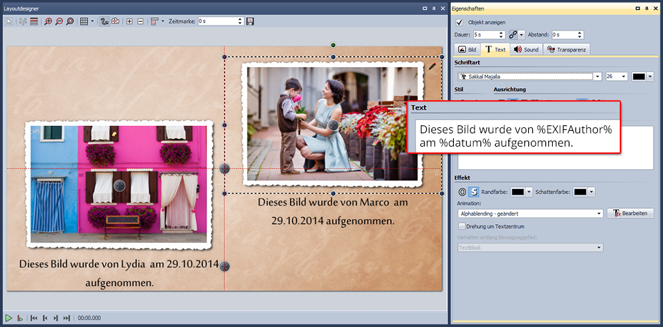Click the pin icon in Eigenschaften title bar
The image size is (663, 327).
coord(646,9)
